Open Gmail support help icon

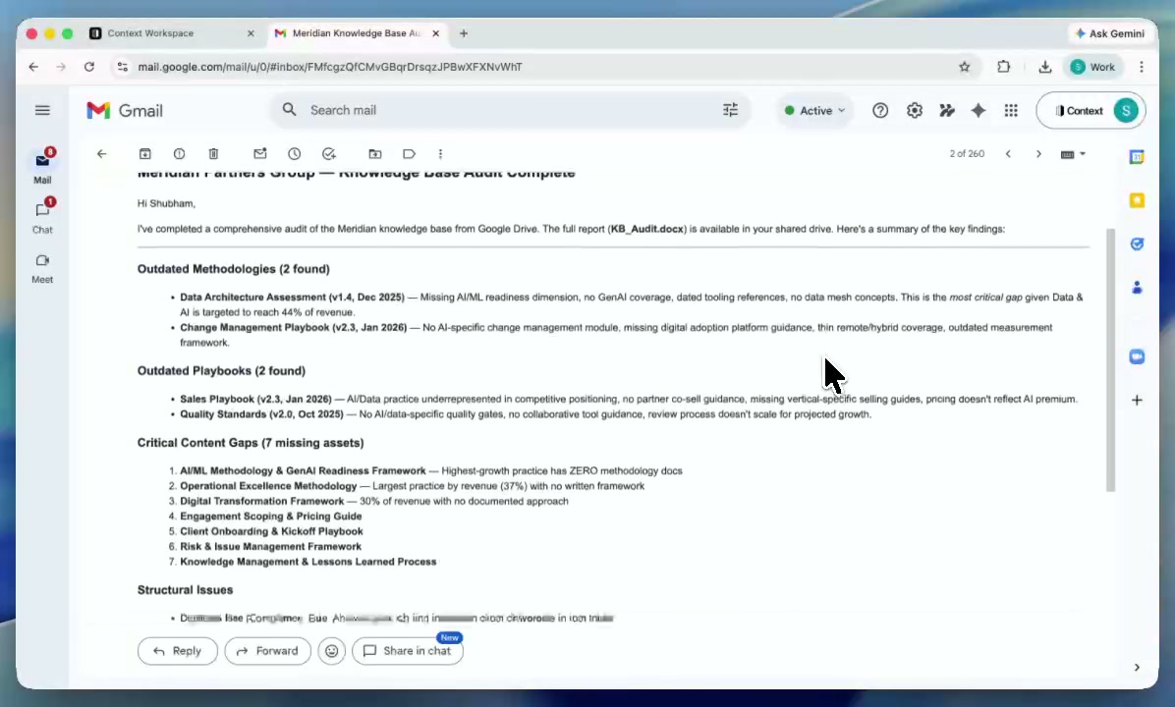coord(880,110)
